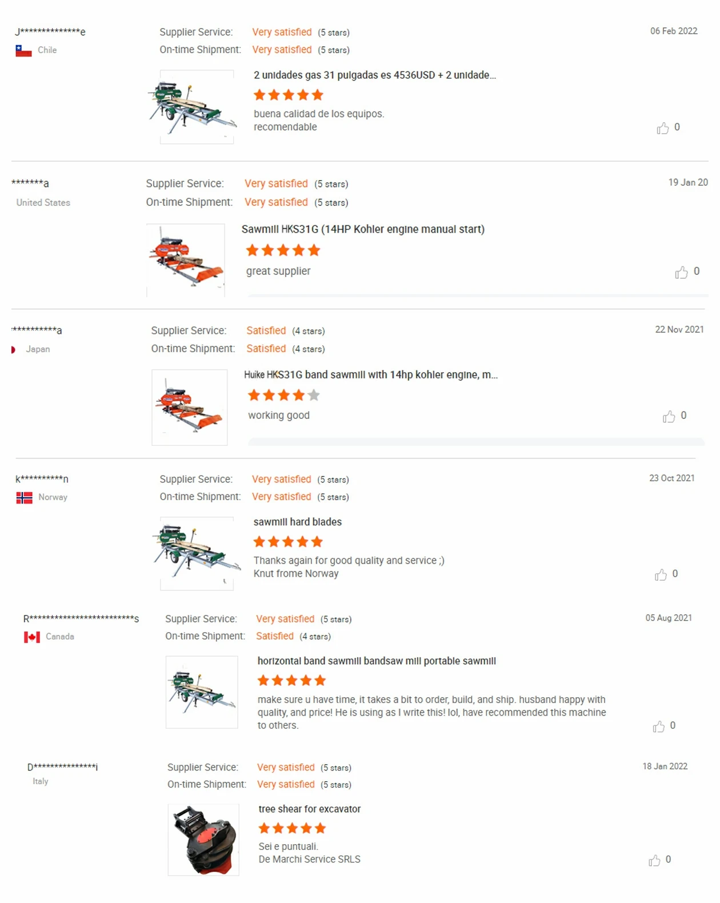Click the four-star rating on Japan review
Screen dimensions: 720x903
(283, 395)
